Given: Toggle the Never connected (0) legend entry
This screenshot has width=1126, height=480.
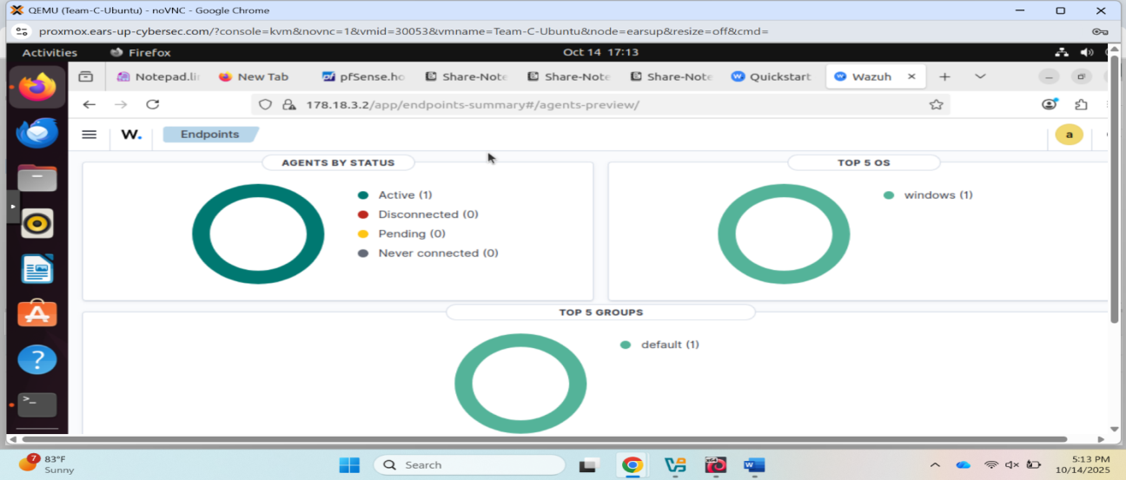Looking at the screenshot, I should coord(427,253).
